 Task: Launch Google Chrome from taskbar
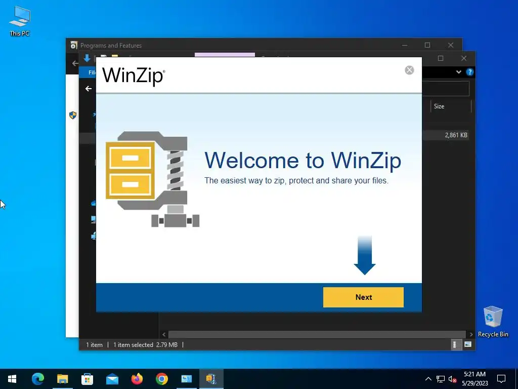[161, 379]
